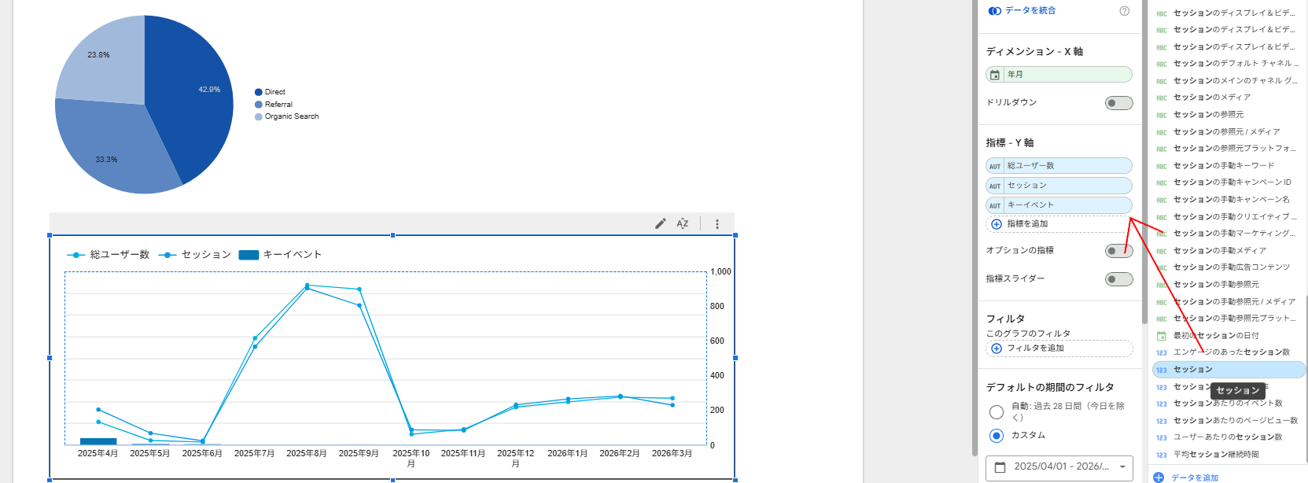
Task: Click the help icon beside データを統合
Action: (1124, 11)
